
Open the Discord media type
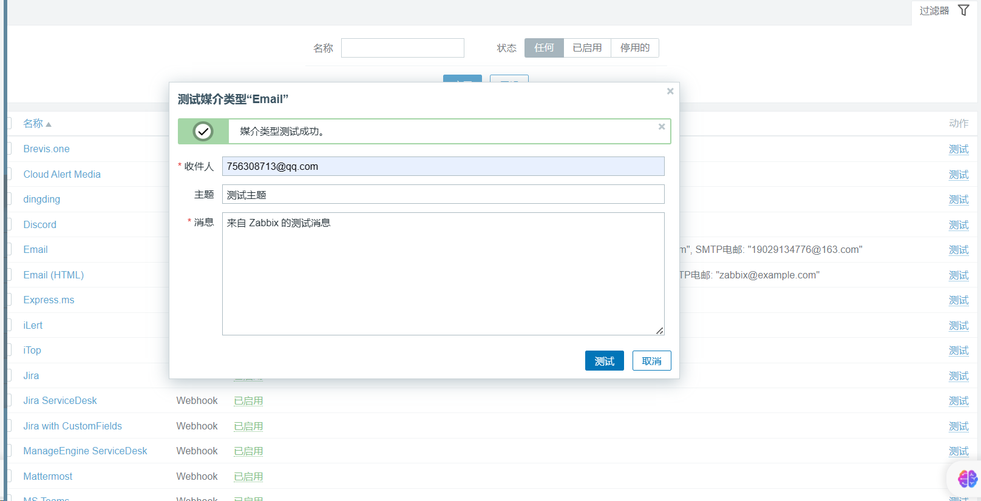point(39,224)
